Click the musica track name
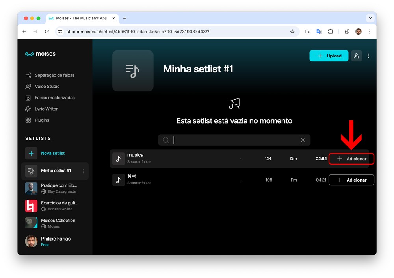Image resolution: width=394 pixels, height=278 pixels. click(x=135, y=155)
